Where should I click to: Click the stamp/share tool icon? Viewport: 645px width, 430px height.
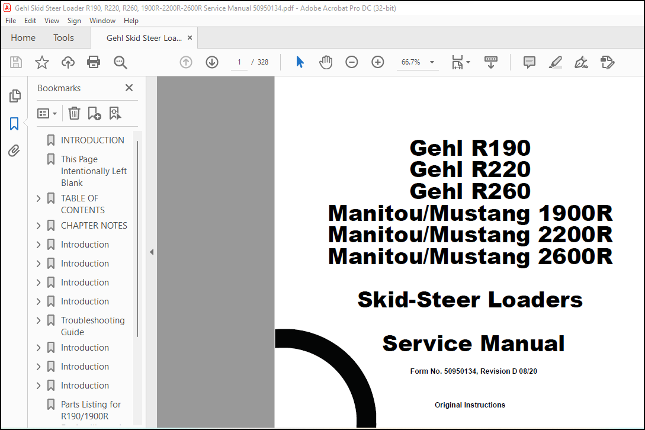pyautogui.click(x=607, y=62)
